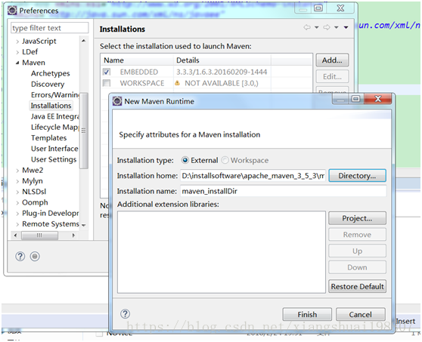The image size is (422, 342).
Task: Click the warning icon on the WORKSPACE row
Action: pyautogui.click(x=177, y=83)
